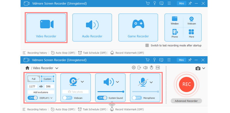Image resolution: width=230 pixels, height=113 pixels.
Task: Take screenshot with camera icon
Action: coord(198,68)
